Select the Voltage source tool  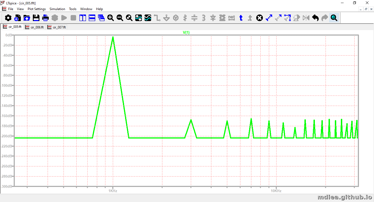coord(176,18)
